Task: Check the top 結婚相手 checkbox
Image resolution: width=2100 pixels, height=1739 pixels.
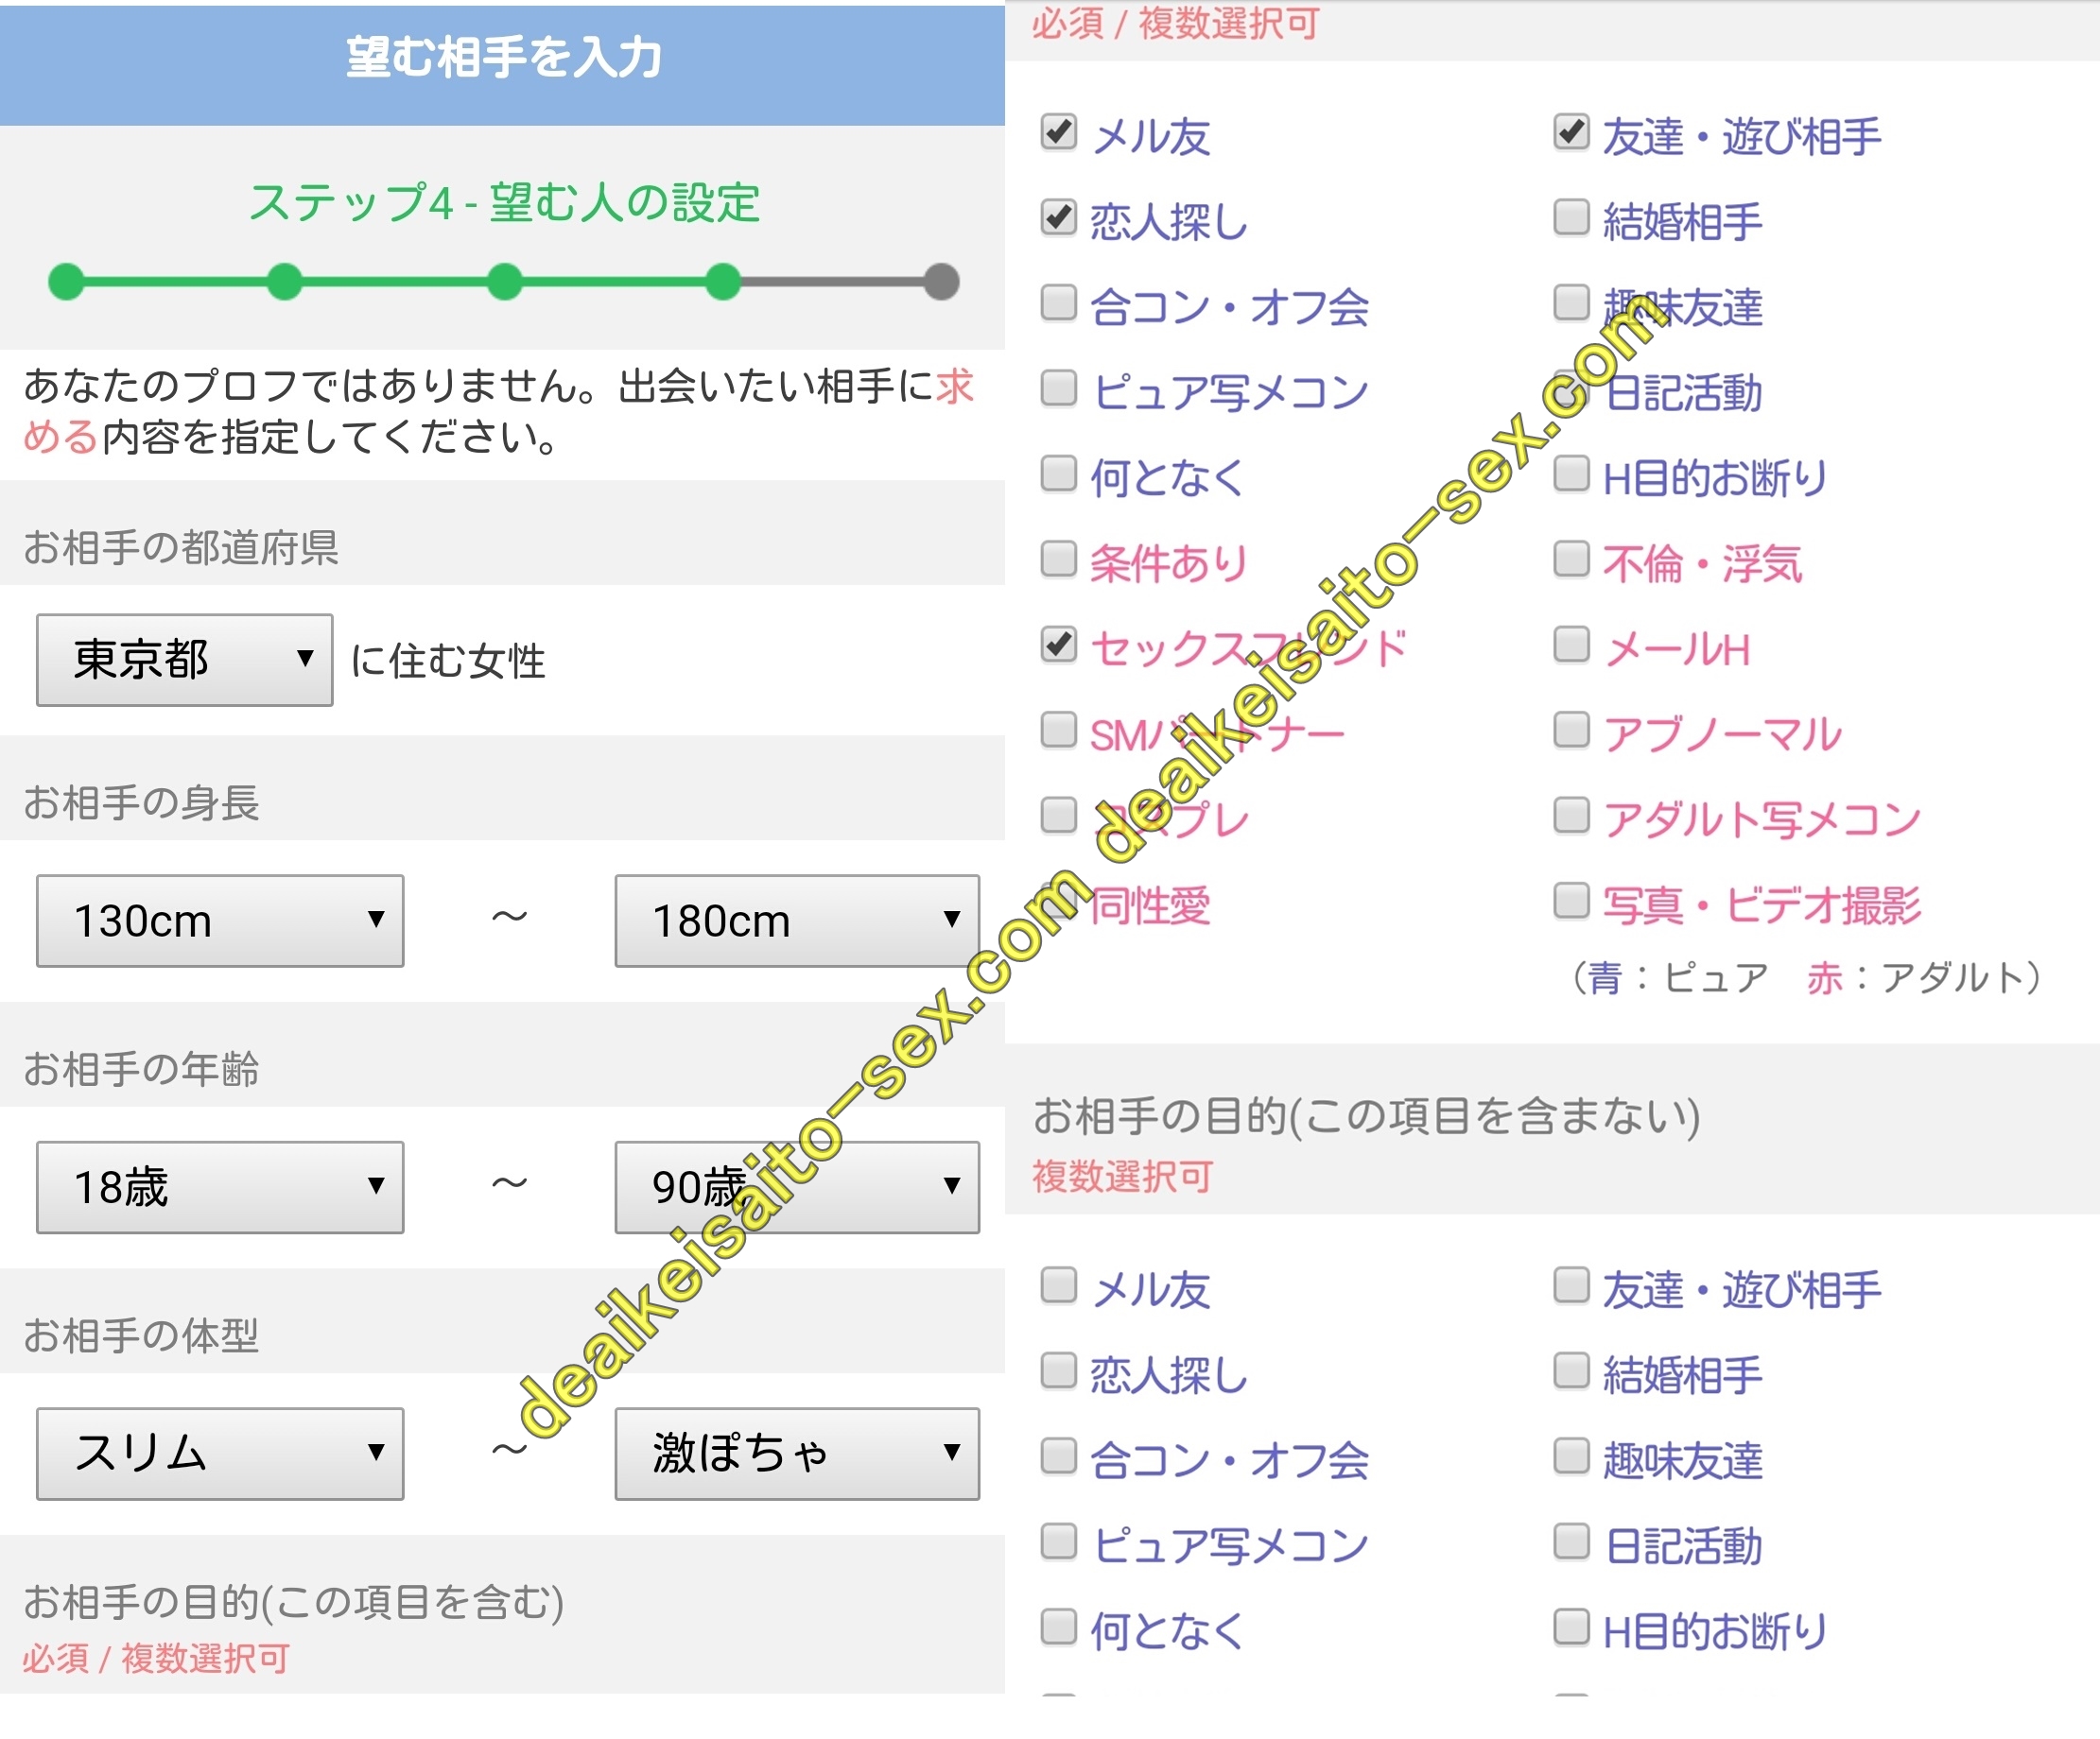Action: click(x=1571, y=216)
